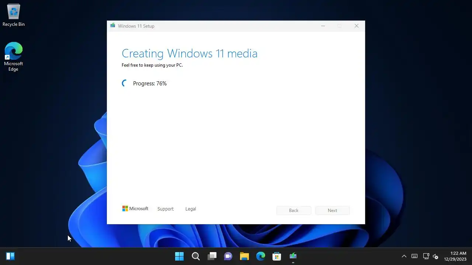Click the Back button in Setup
The height and width of the screenshot is (265, 472).
294,211
